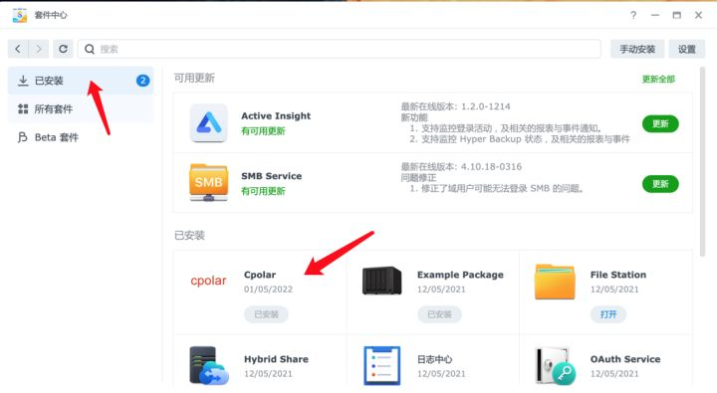Update SMB Service with 更新 button
Image resolution: width=717 pixels, height=393 pixels.
(660, 184)
